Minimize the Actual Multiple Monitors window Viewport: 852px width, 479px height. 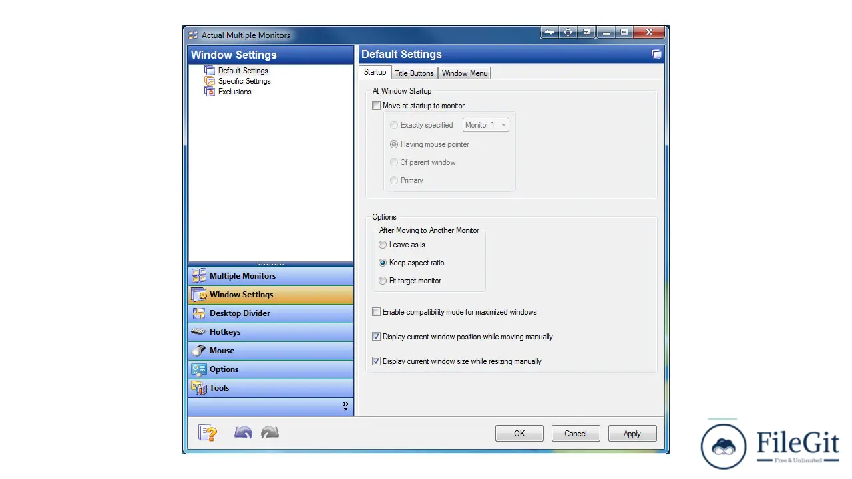coord(605,33)
